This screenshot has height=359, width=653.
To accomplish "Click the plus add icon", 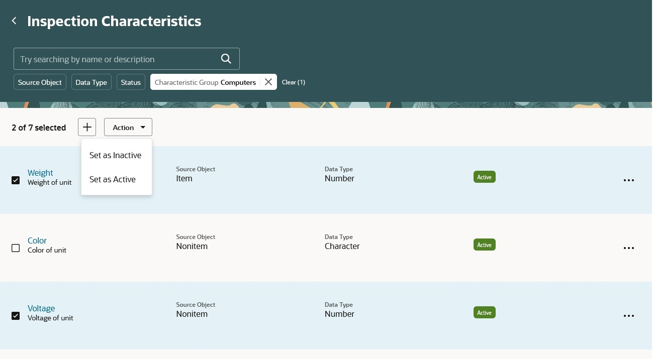I will tap(87, 128).
